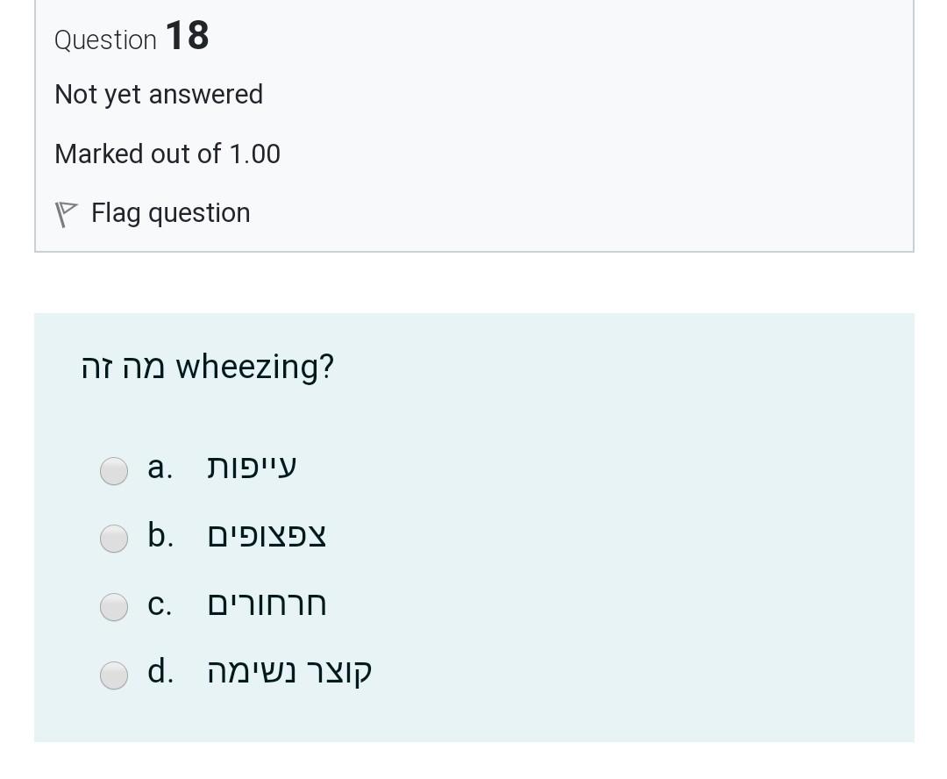Select radio button for option a
This screenshot has height=779, width=947.
(114, 471)
